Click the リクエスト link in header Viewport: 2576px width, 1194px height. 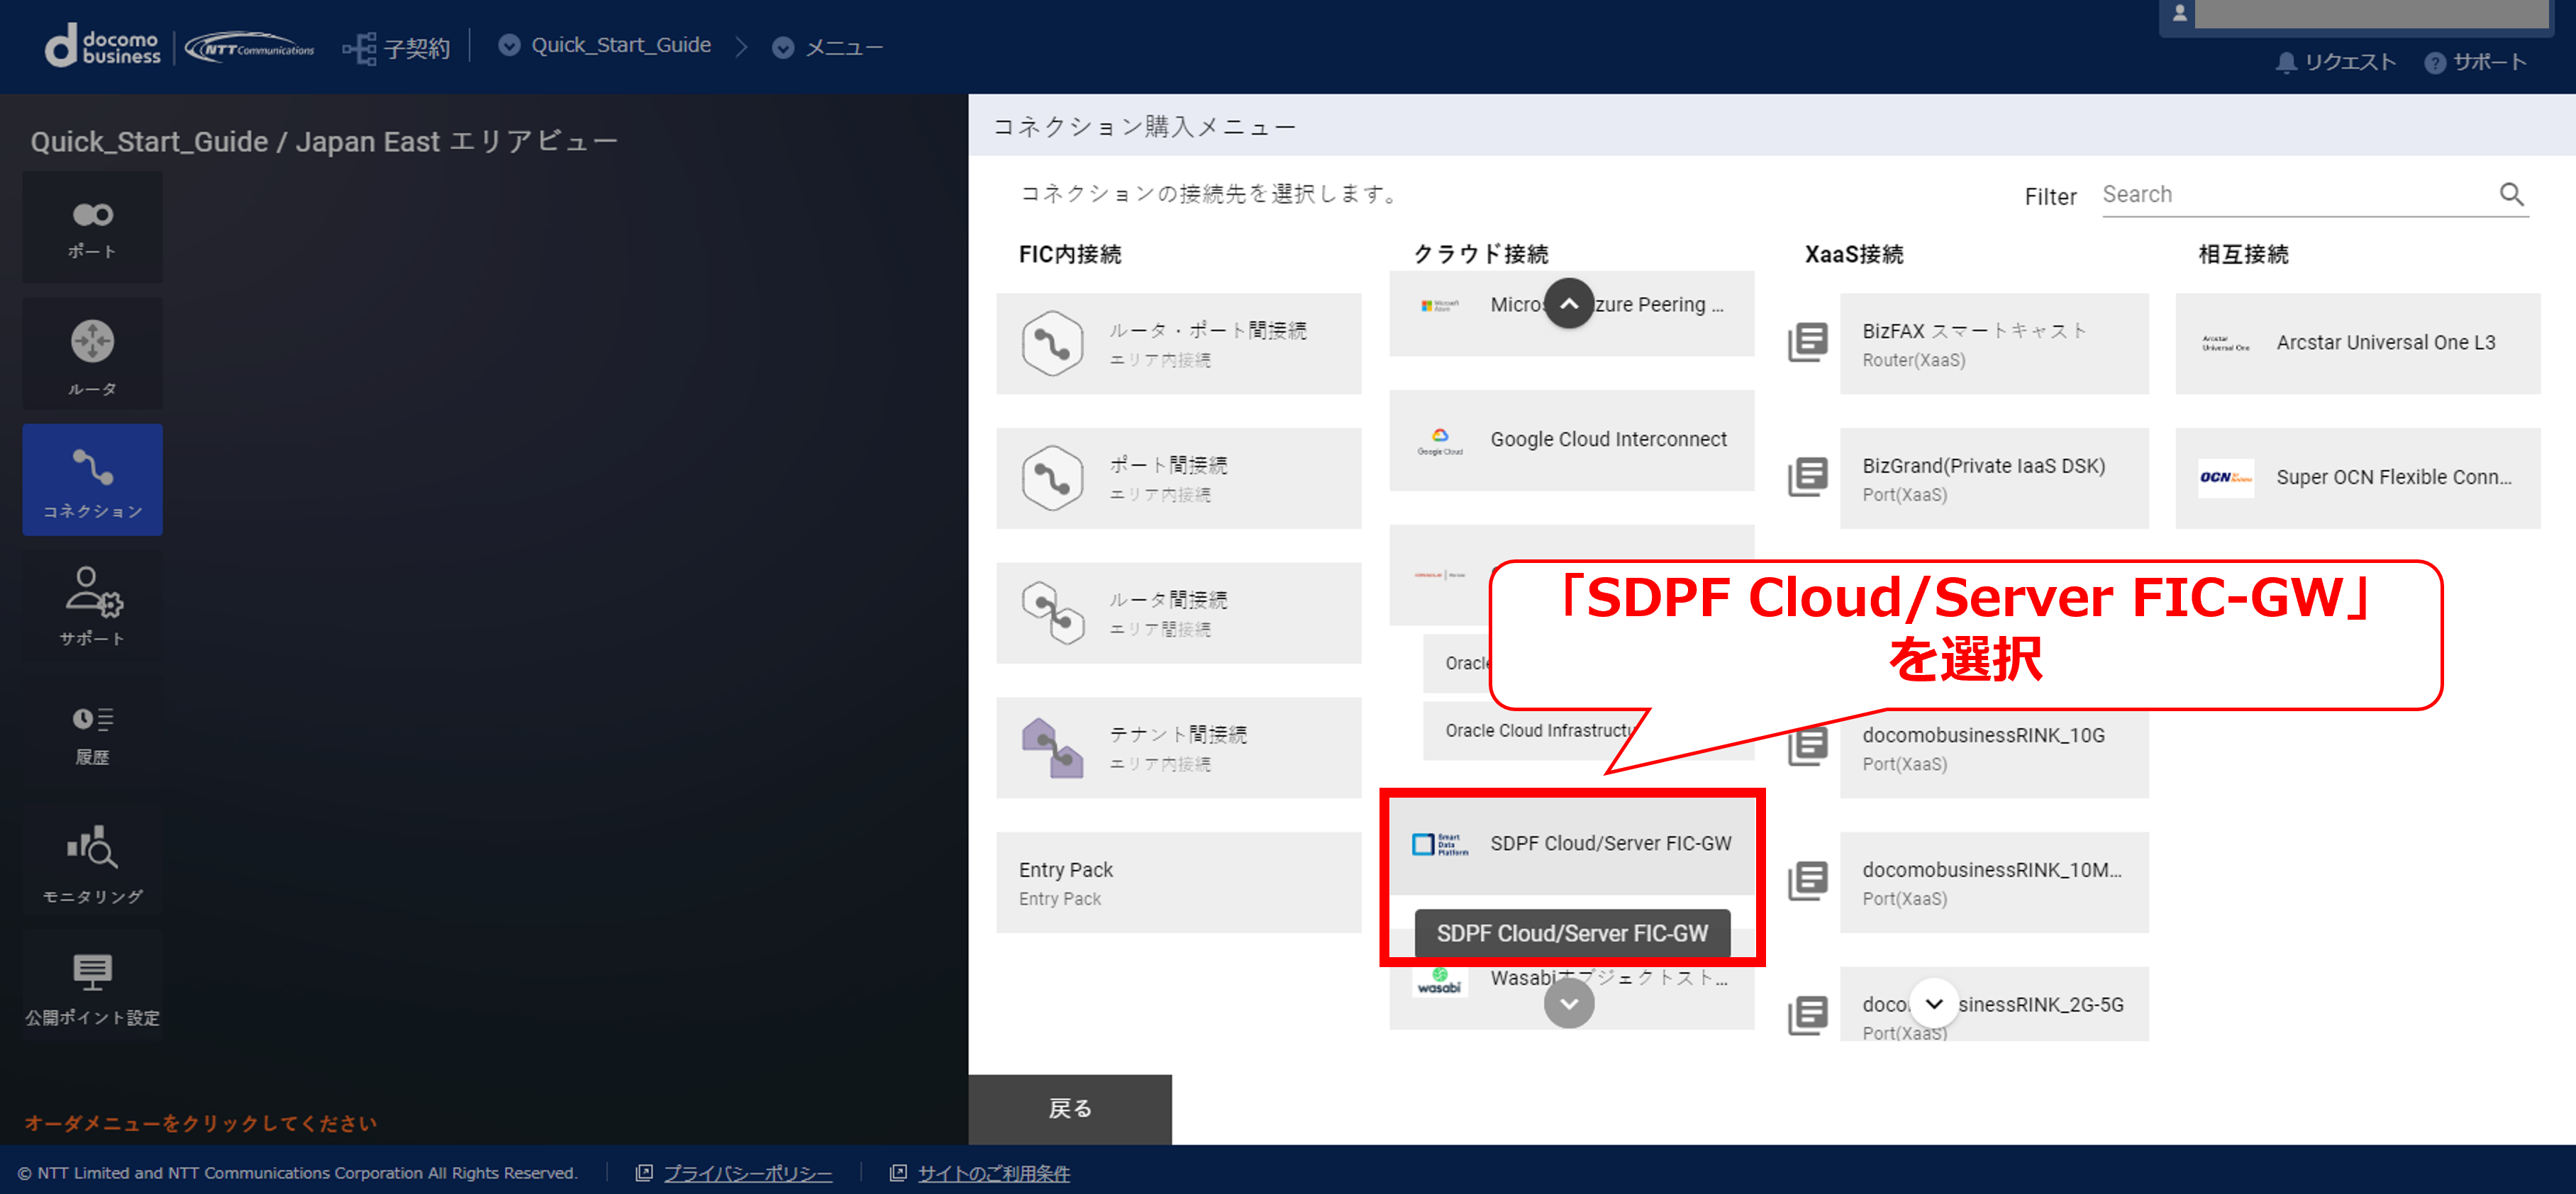pos(2350,62)
